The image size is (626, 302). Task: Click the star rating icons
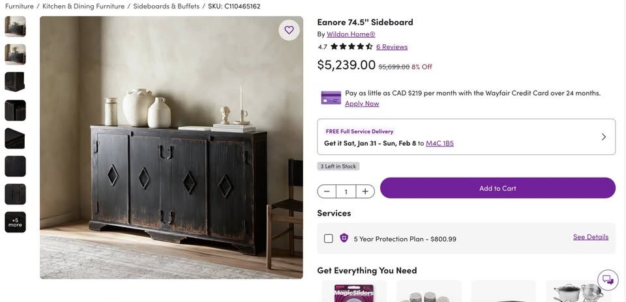point(351,47)
